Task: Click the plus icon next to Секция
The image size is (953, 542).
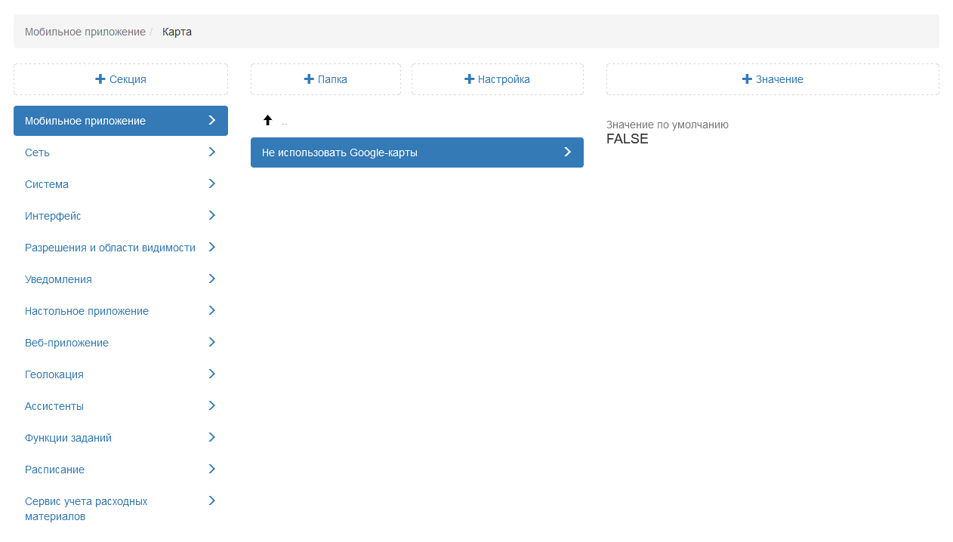Action: [100, 79]
